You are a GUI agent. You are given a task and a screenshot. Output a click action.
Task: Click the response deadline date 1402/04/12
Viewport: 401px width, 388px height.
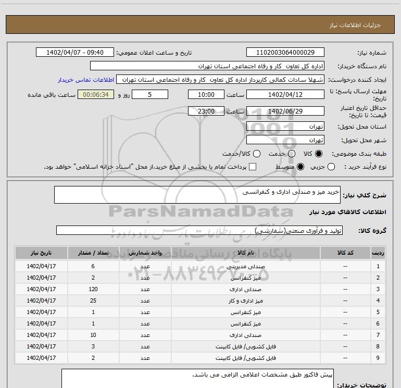(285, 95)
